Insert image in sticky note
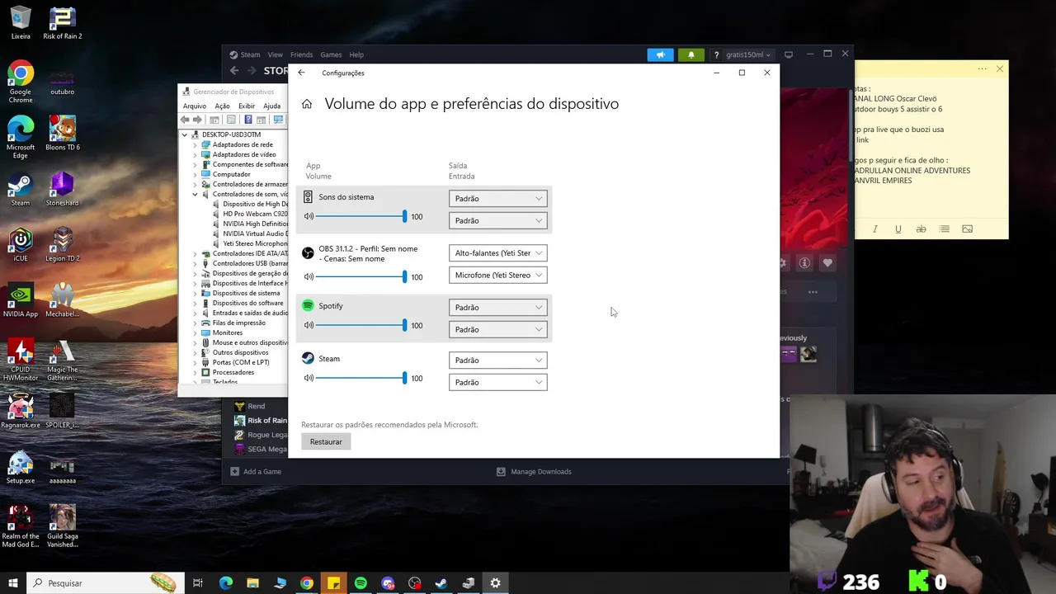1056x594 pixels. point(968,229)
